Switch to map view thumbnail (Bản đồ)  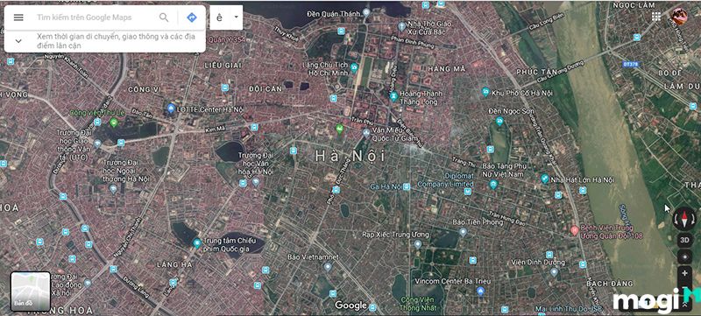tap(31, 291)
